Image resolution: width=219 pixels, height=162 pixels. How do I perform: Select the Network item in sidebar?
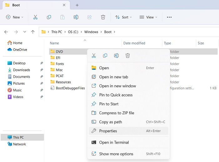(19, 144)
